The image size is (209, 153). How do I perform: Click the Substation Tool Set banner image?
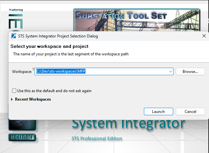136,20
